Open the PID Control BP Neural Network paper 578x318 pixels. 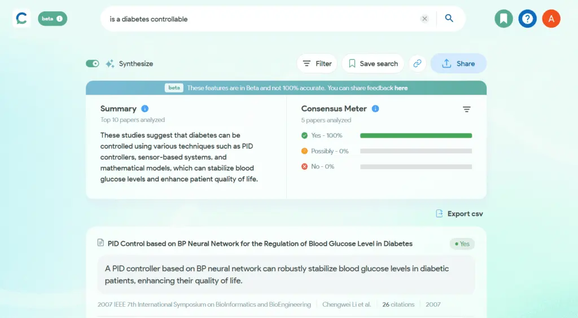tap(260, 244)
